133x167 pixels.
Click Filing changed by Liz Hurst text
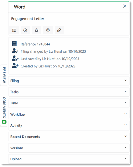pos(53,51)
